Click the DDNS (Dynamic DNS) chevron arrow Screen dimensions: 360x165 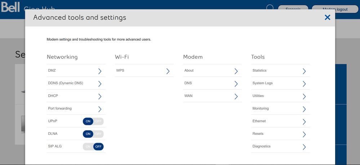point(100,84)
